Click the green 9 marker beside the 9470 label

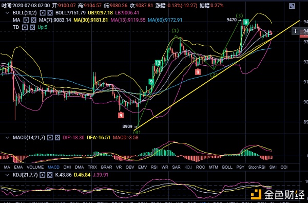[x=246, y=22]
